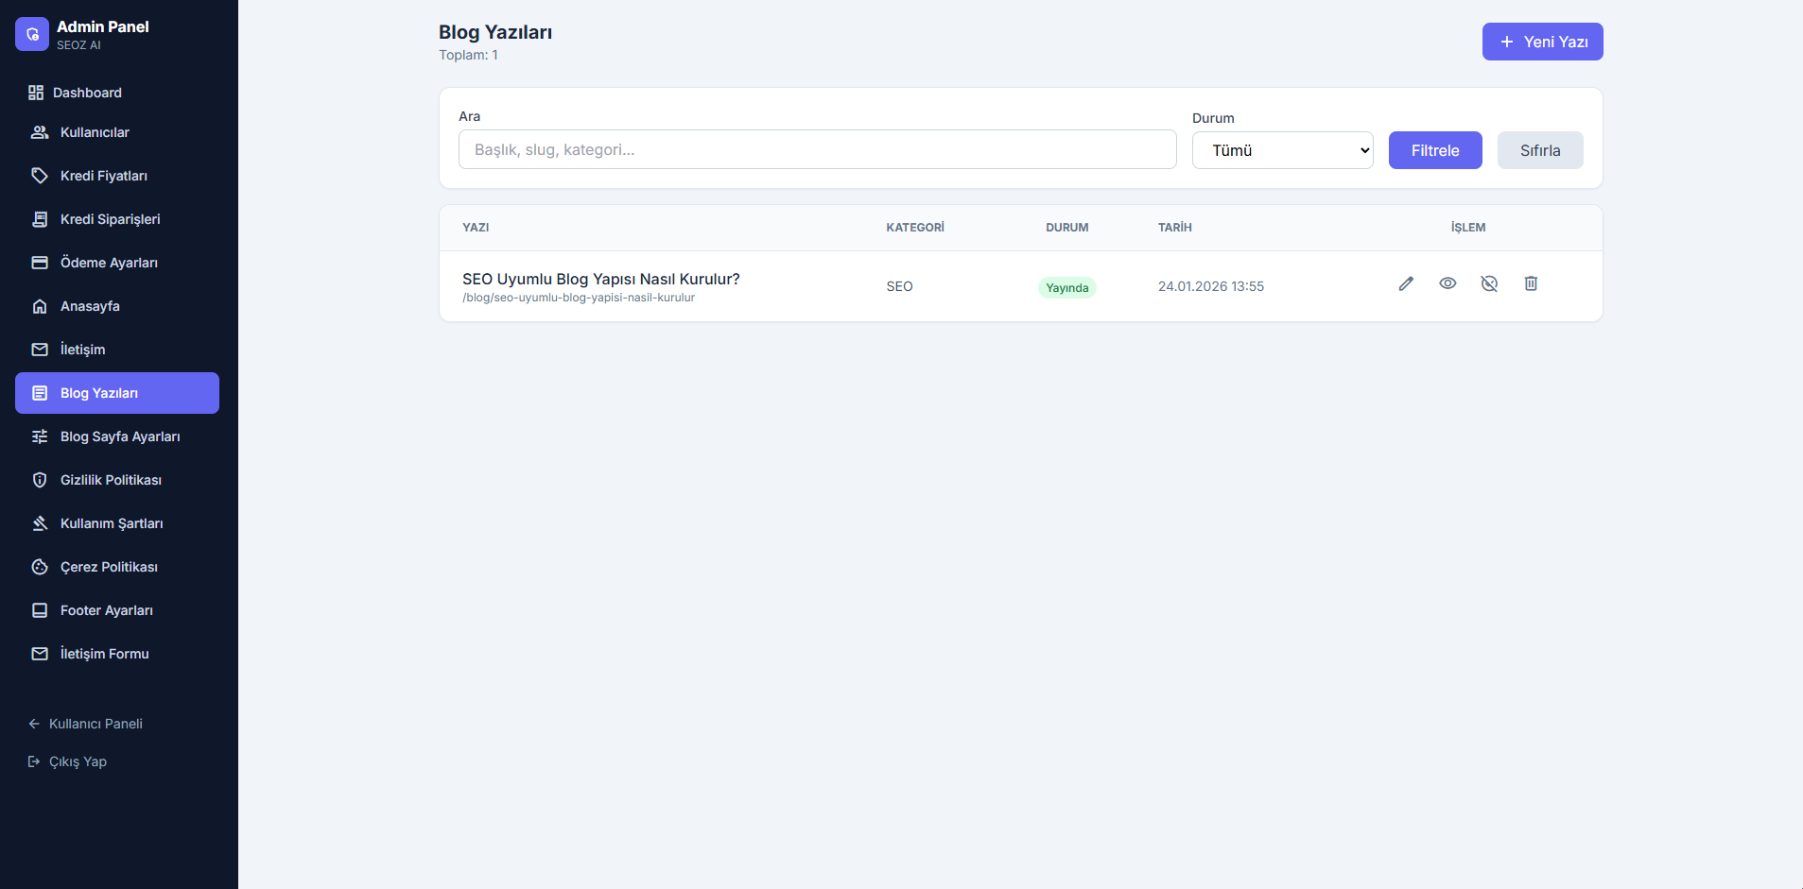This screenshot has height=889, width=1803.
Task: Click the Kredi Fiyatları tag icon
Action: tap(40, 176)
